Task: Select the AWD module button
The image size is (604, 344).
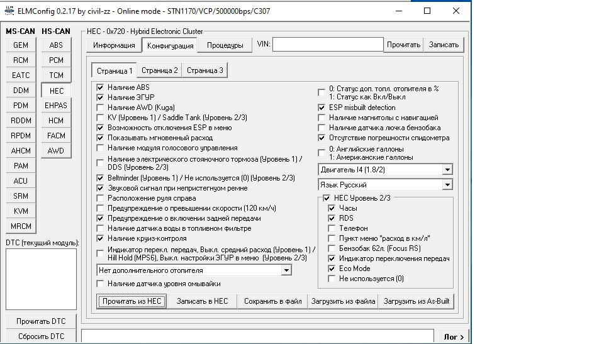Action: point(56,151)
